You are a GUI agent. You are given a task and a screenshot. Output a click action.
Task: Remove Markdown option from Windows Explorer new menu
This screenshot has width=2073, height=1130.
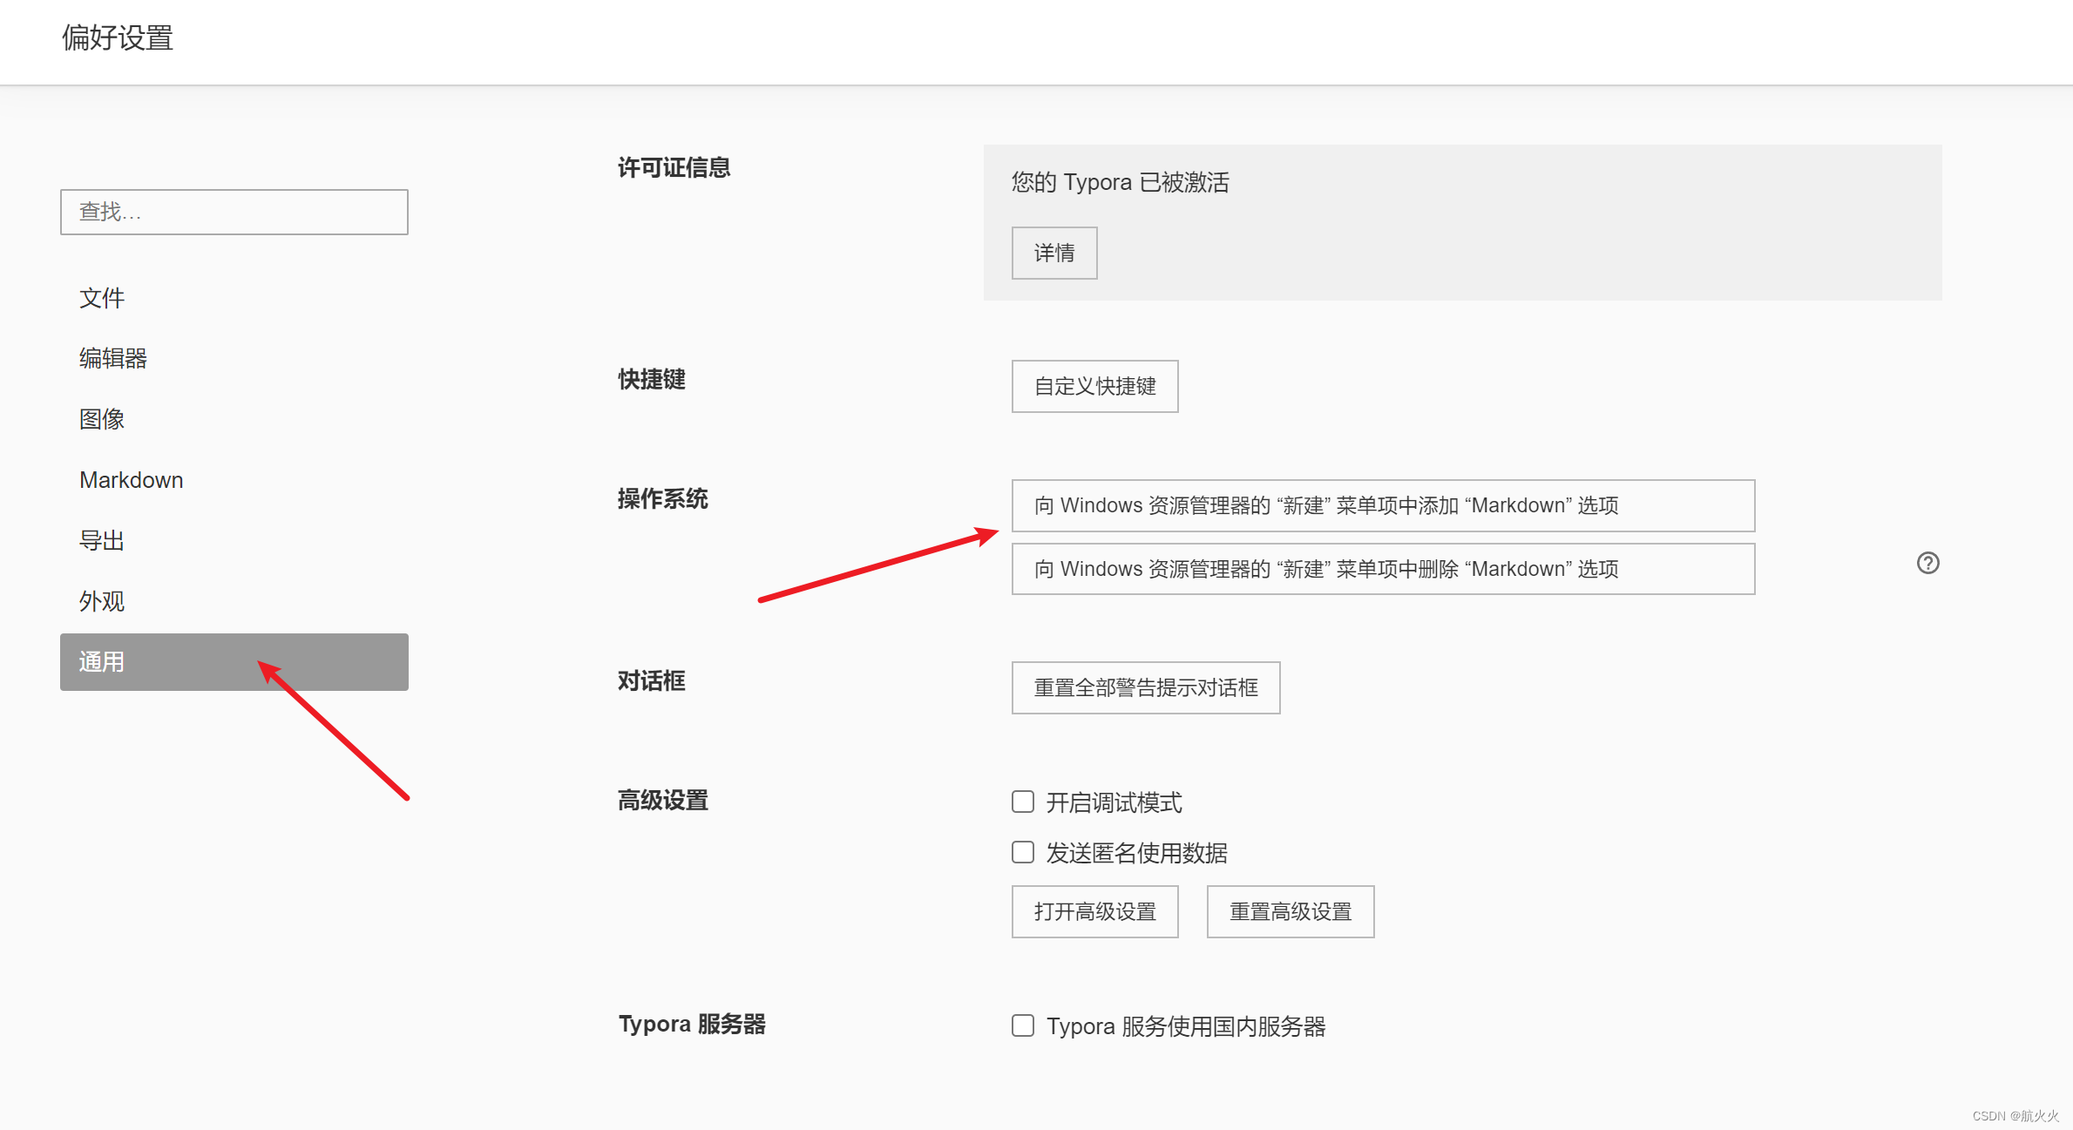[x=1383, y=568]
